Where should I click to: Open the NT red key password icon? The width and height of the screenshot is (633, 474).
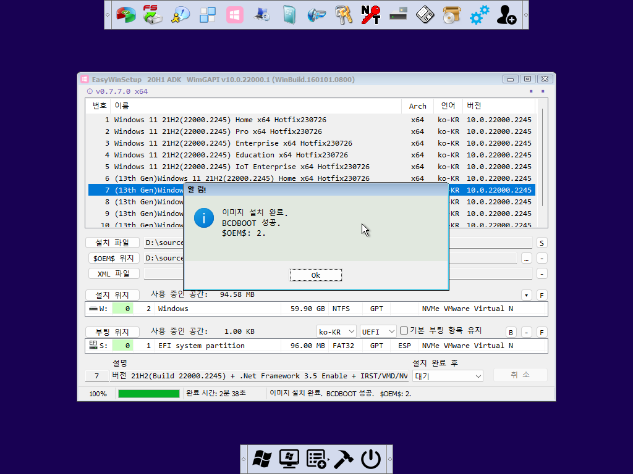click(371, 15)
